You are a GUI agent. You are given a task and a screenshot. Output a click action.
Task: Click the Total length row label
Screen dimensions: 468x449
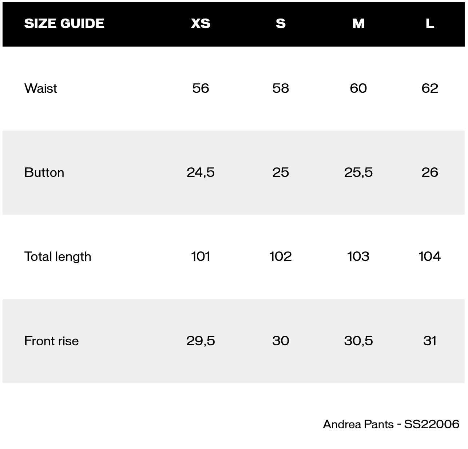point(57,257)
